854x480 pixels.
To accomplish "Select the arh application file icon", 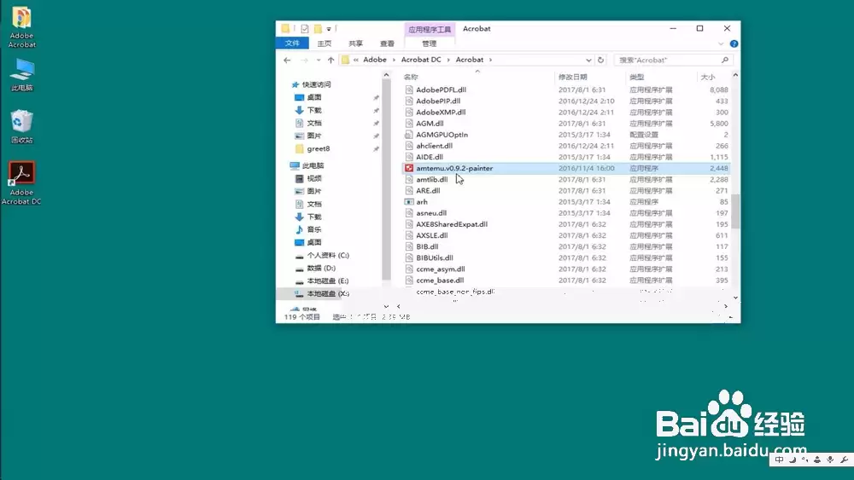I will pyautogui.click(x=409, y=202).
